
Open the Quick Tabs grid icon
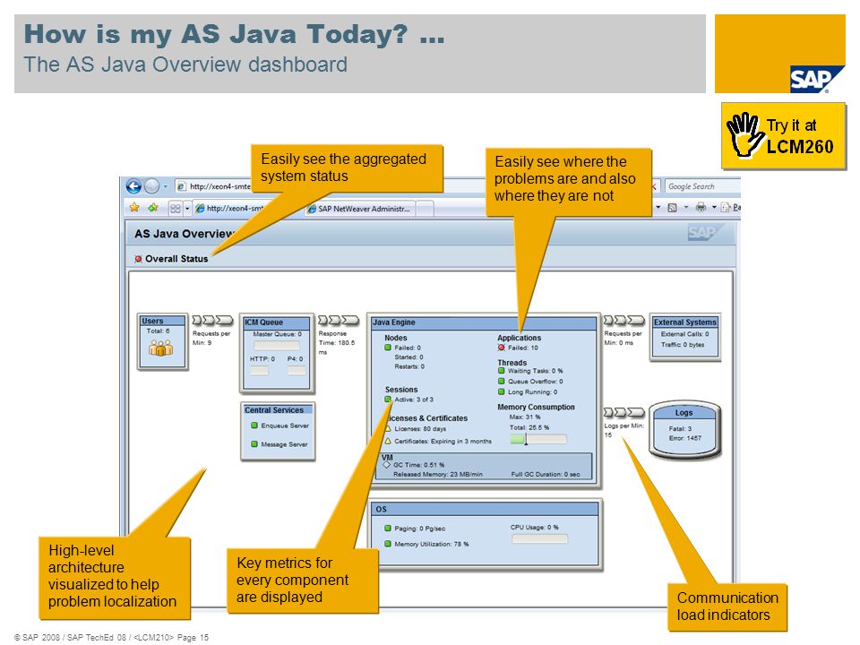(x=176, y=209)
